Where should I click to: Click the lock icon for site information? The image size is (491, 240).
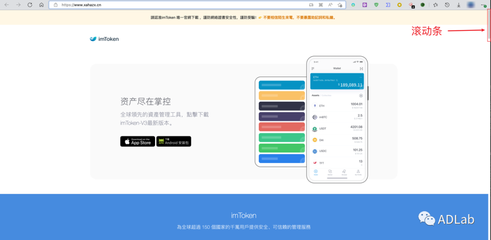pyautogui.click(x=55, y=5)
